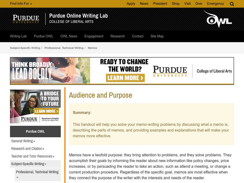This screenshot has width=244, height=183.
Task: Expand Research and Citation section
Action: click(x=27, y=149)
